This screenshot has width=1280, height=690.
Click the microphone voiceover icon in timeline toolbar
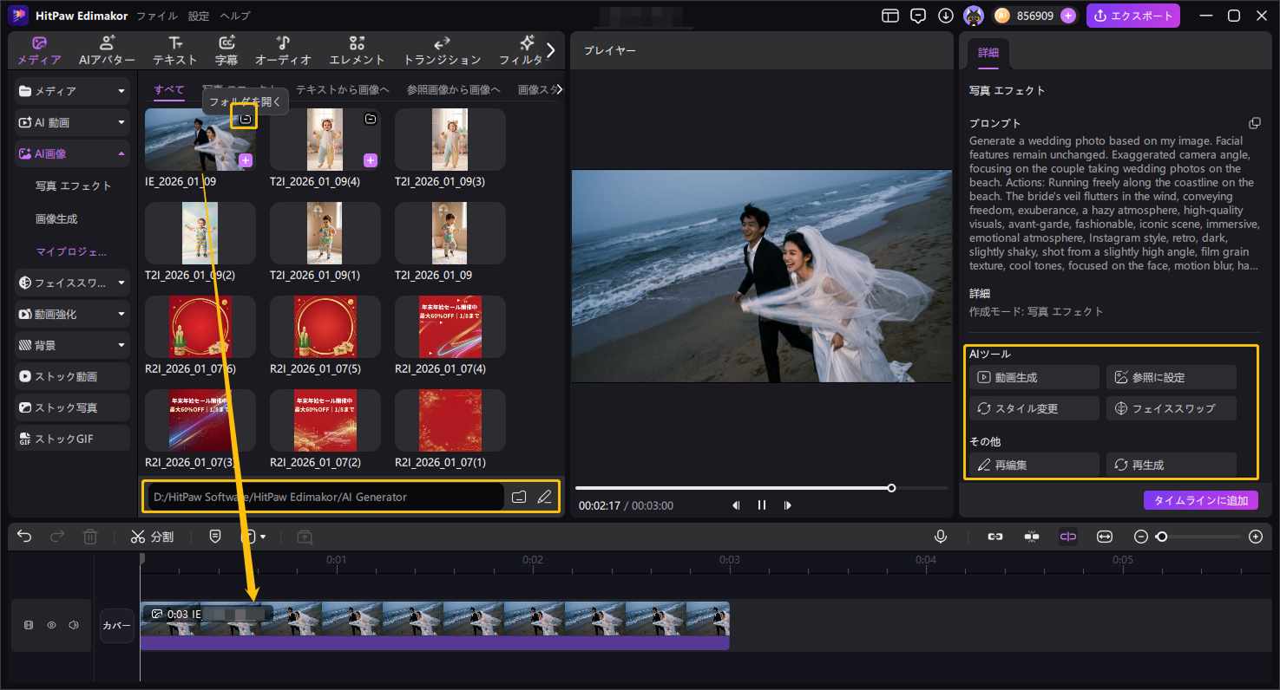(940, 537)
